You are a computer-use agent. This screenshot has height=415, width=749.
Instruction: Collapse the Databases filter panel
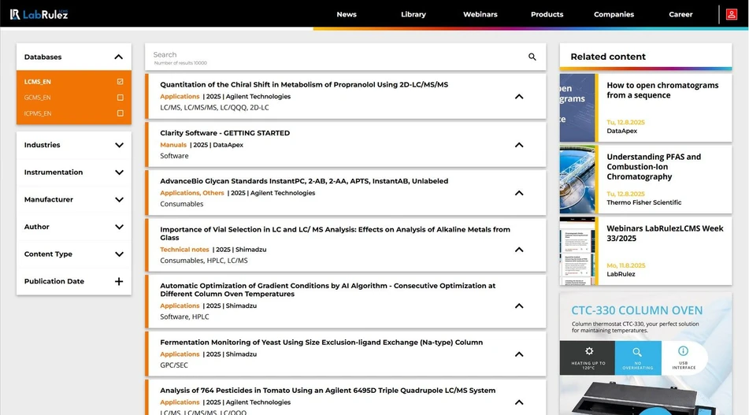click(118, 57)
